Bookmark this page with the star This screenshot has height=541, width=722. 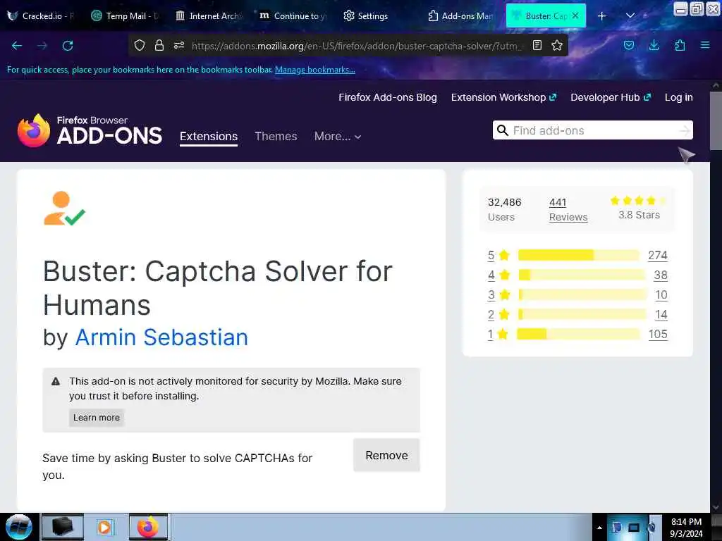(x=557, y=45)
